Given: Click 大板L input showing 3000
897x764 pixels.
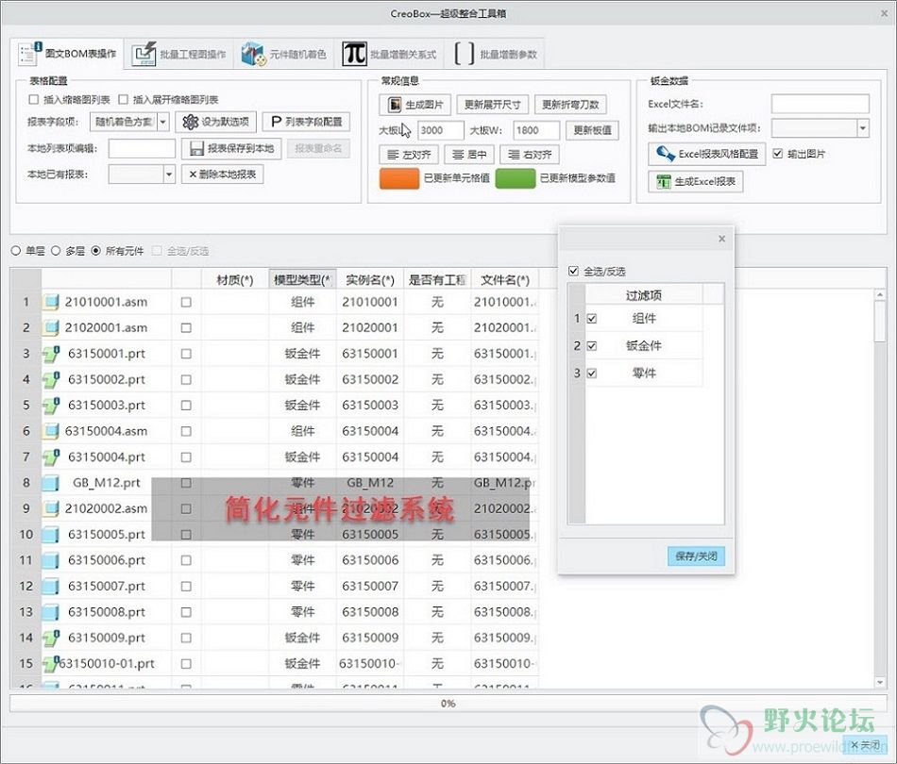Looking at the screenshot, I should (x=441, y=130).
